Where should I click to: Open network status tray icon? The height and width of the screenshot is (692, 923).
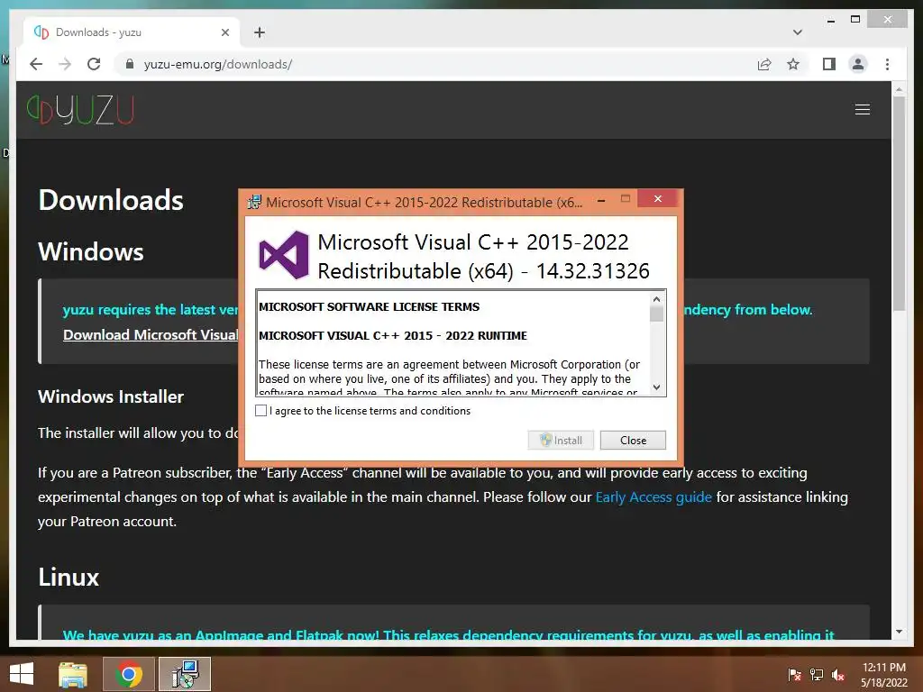pos(817,675)
